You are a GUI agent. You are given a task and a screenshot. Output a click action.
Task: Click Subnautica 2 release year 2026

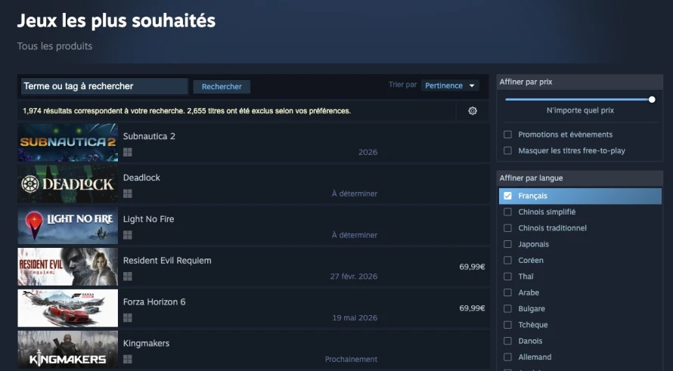point(368,153)
